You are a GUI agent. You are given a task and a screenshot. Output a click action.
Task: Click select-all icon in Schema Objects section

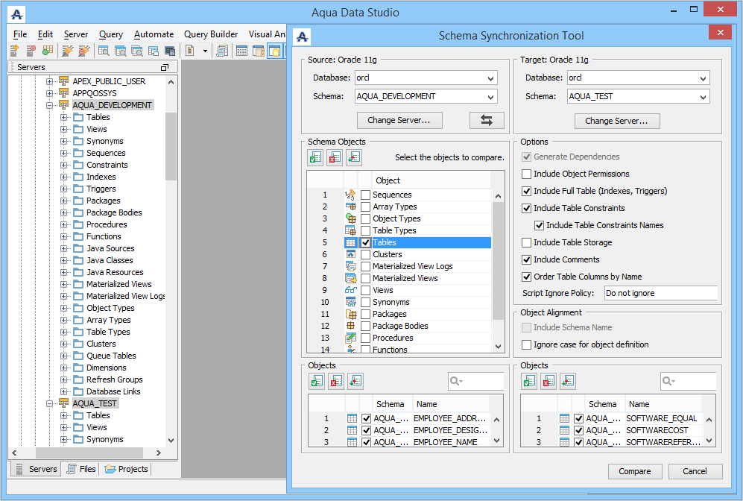tap(315, 157)
